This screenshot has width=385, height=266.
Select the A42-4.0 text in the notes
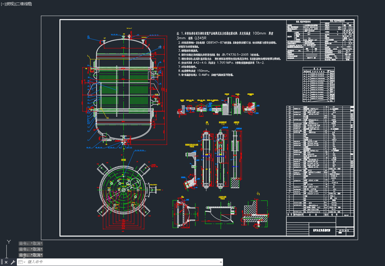click(199, 62)
